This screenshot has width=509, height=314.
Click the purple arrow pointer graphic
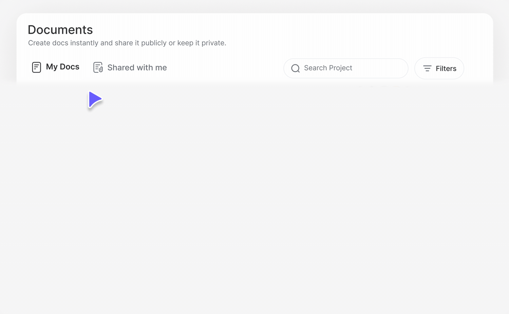coord(95,99)
